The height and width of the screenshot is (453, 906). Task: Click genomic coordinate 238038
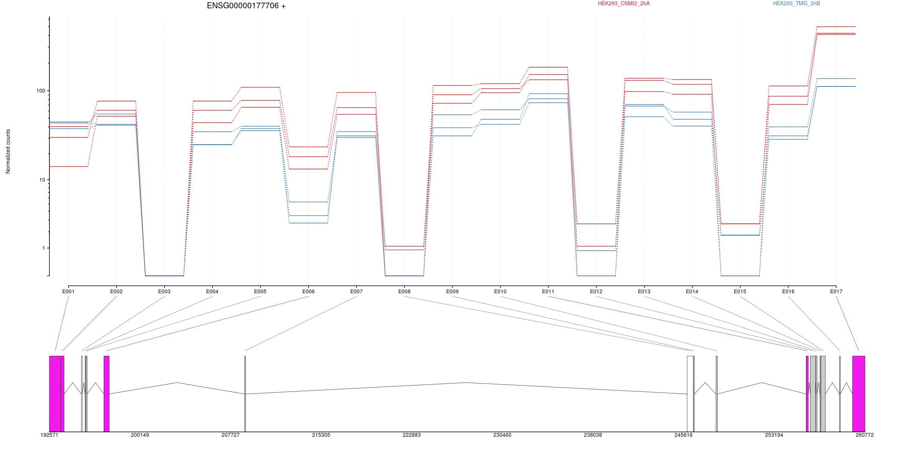coord(593,435)
